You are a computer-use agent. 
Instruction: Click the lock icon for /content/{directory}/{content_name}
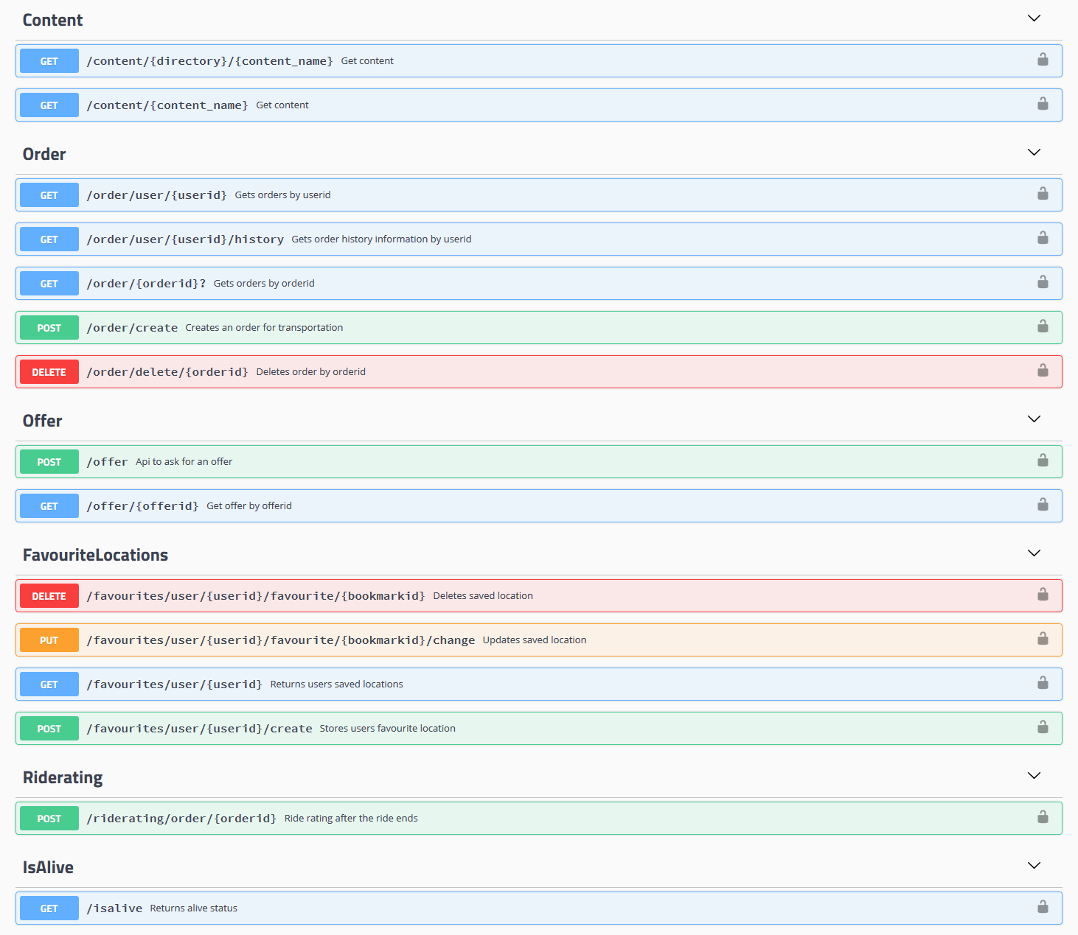coord(1043,60)
